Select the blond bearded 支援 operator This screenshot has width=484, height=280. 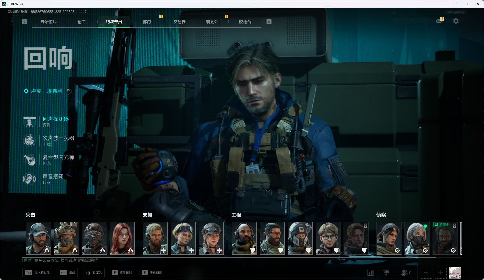coord(155,238)
